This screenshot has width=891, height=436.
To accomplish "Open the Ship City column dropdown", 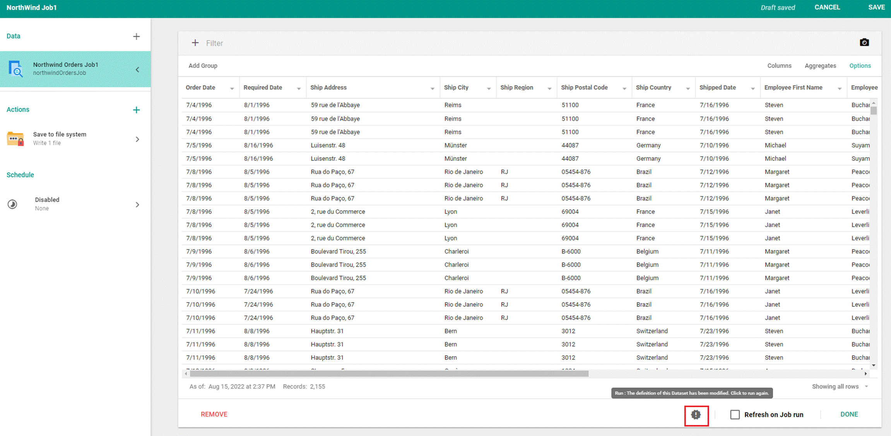I will [x=489, y=89].
